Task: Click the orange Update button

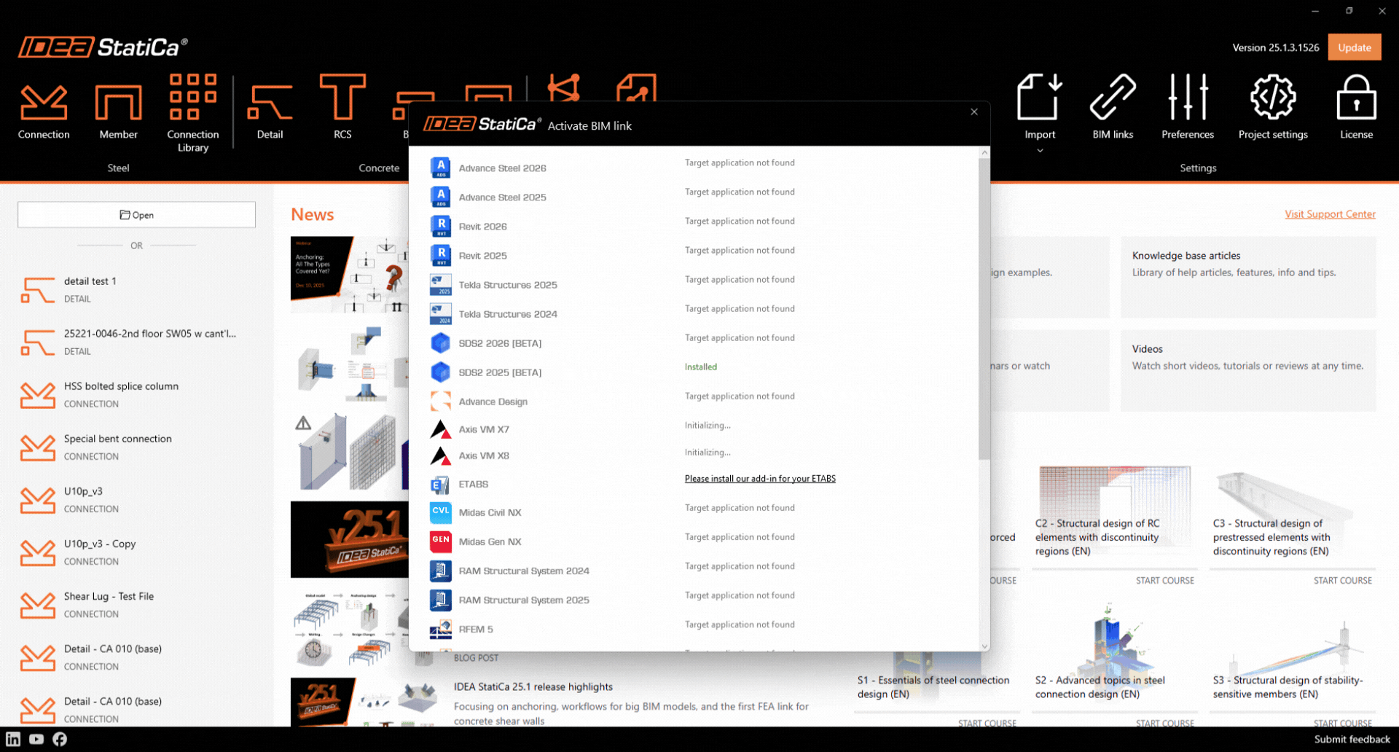Action: (1355, 47)
